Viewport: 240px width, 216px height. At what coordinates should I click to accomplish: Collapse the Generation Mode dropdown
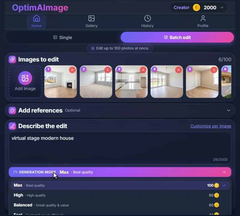[120, 172]
